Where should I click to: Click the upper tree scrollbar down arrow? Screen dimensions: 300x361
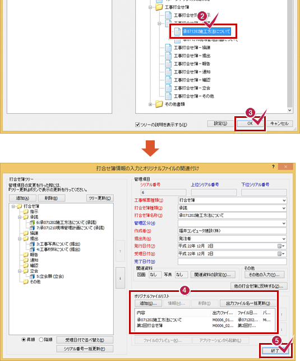point(290,110)
